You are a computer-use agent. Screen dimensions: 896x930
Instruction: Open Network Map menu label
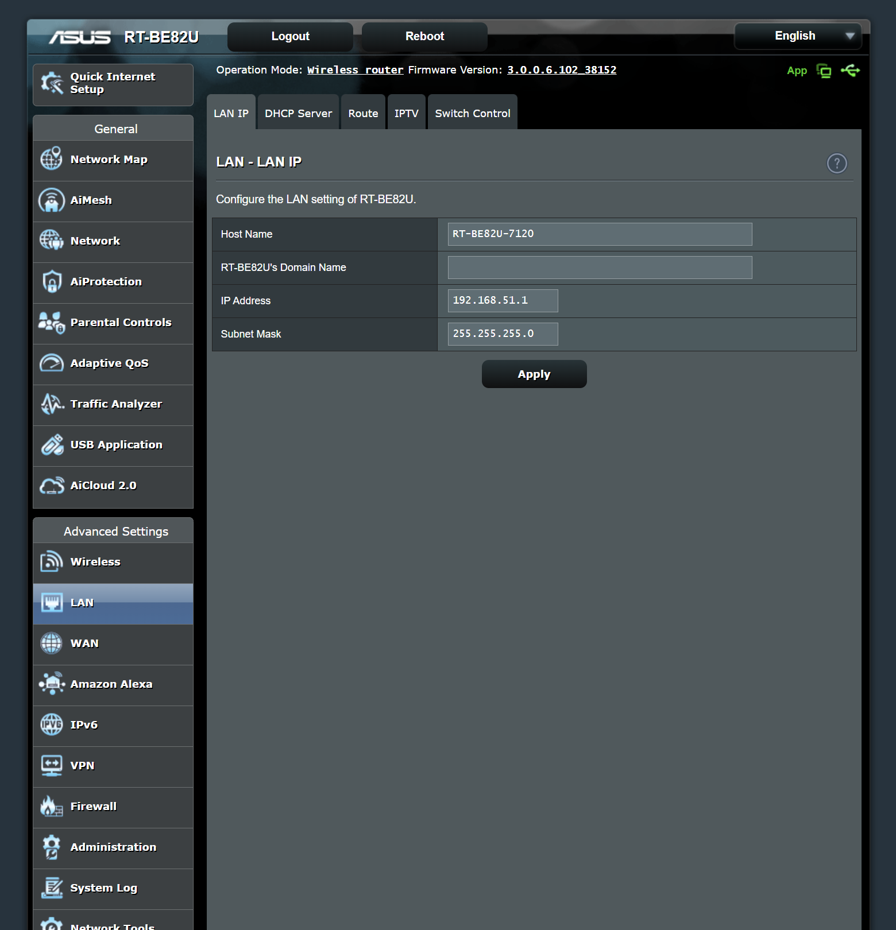(109, 159)
